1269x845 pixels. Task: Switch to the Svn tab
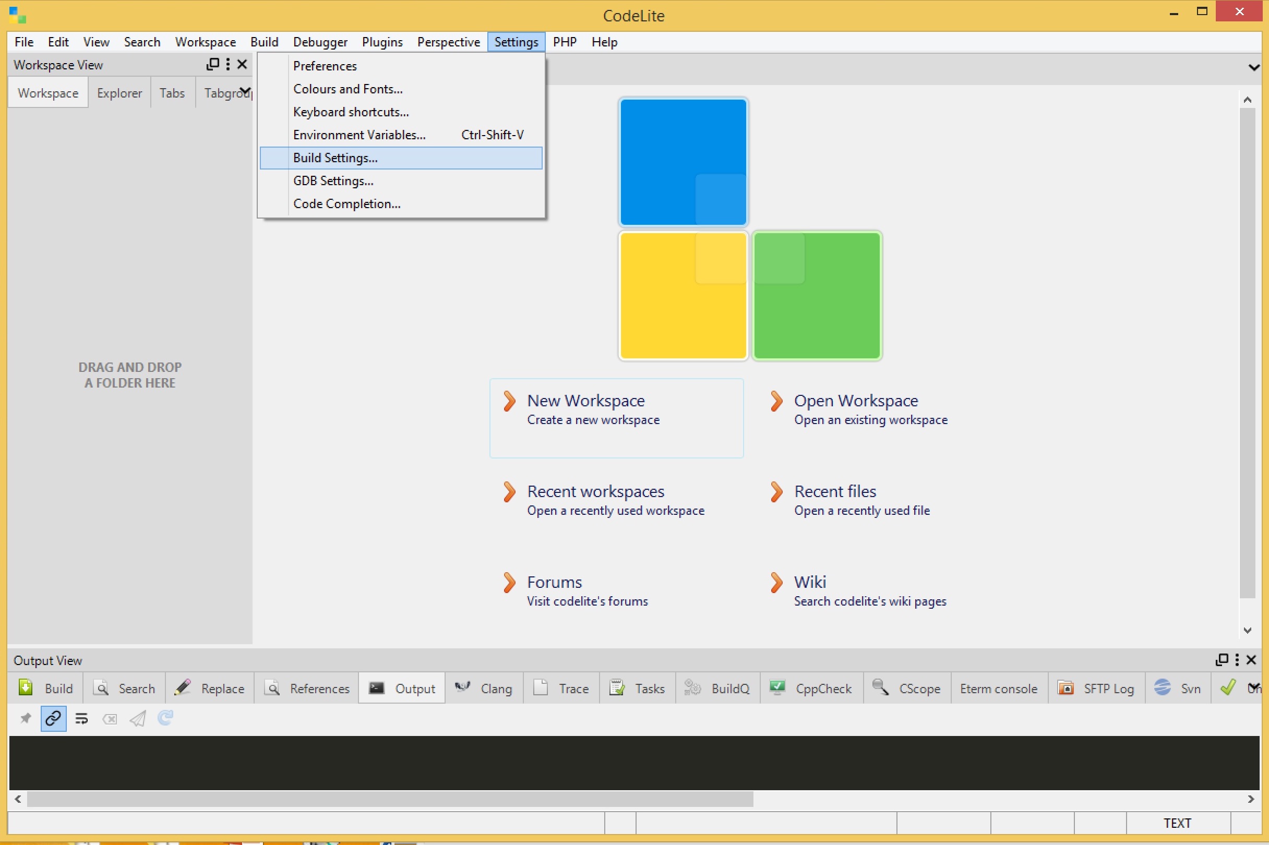coord(1178,688)
